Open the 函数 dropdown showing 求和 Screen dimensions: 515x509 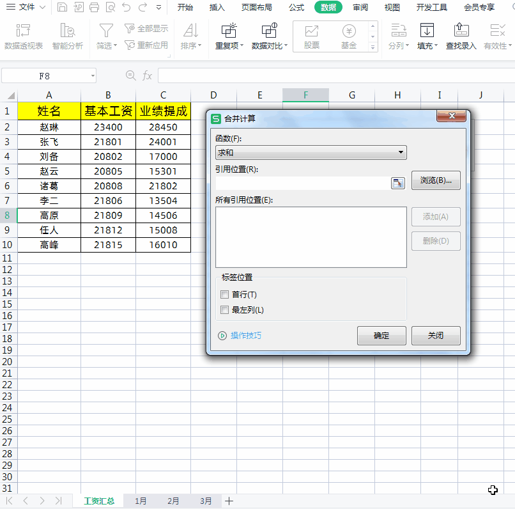point(311,152)
